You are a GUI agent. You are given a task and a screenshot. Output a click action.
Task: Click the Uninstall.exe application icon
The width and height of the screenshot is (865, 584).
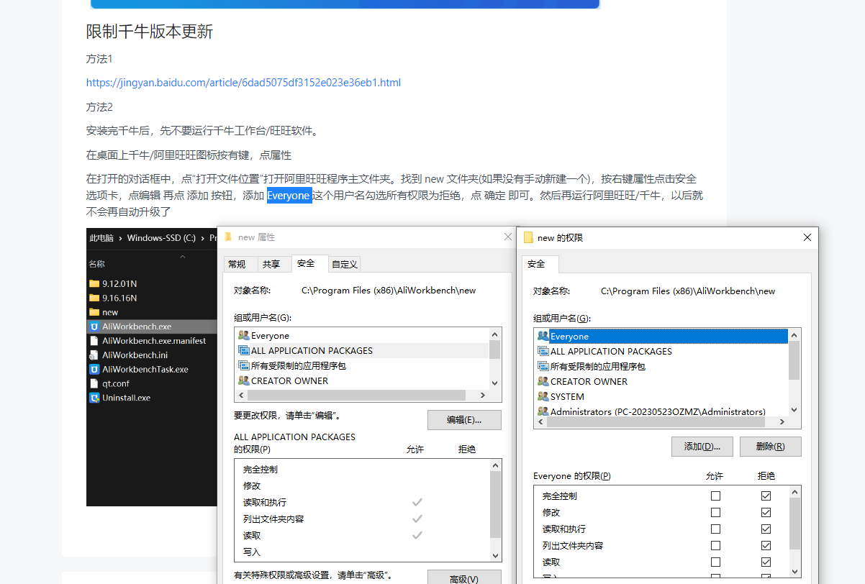click(94, 398)
